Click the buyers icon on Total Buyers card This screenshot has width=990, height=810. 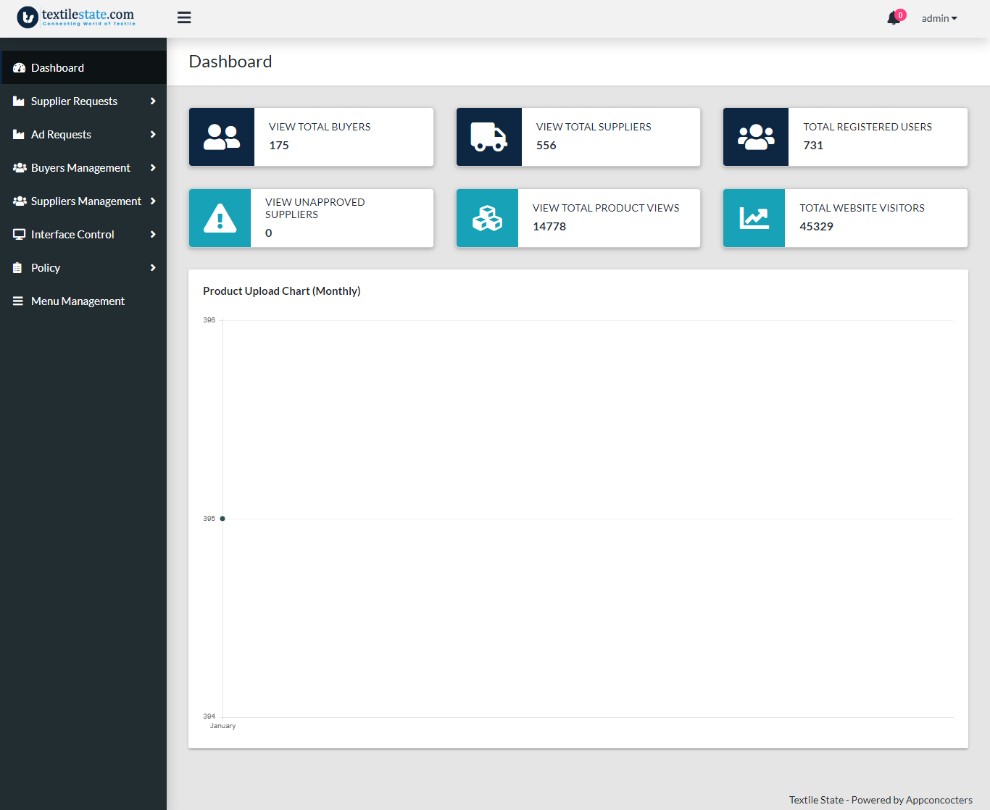[222, 137]
